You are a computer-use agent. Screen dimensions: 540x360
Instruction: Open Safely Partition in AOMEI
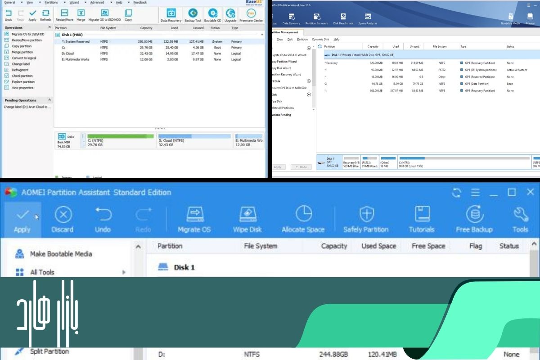pos(365,220)
